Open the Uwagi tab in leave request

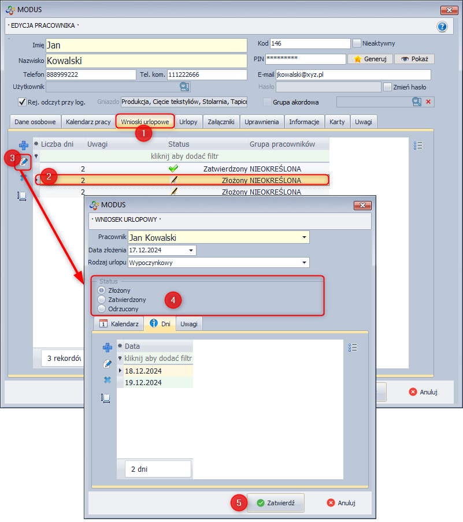click(x=189, y=324)
